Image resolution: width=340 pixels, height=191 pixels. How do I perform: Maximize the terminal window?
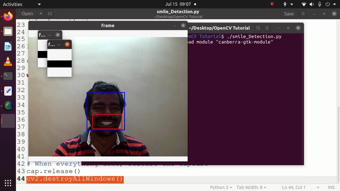(x=288, y=28)
